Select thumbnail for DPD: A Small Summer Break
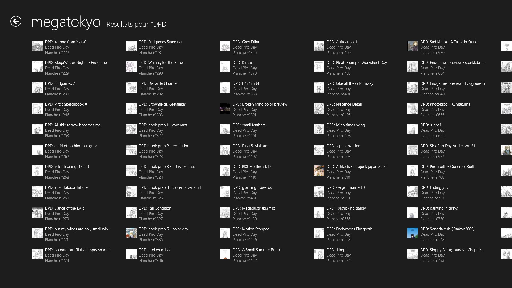The image size is (512, 288). tap(225, 254)
